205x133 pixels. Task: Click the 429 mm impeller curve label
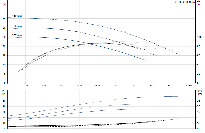pos(17,26)
